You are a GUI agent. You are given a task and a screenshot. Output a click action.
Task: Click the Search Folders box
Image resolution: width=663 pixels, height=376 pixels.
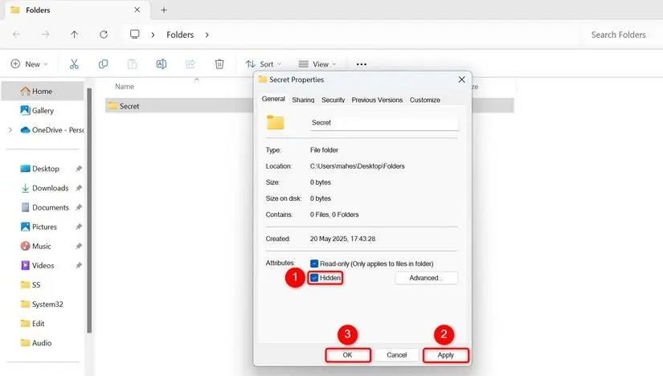pos(618,35)
